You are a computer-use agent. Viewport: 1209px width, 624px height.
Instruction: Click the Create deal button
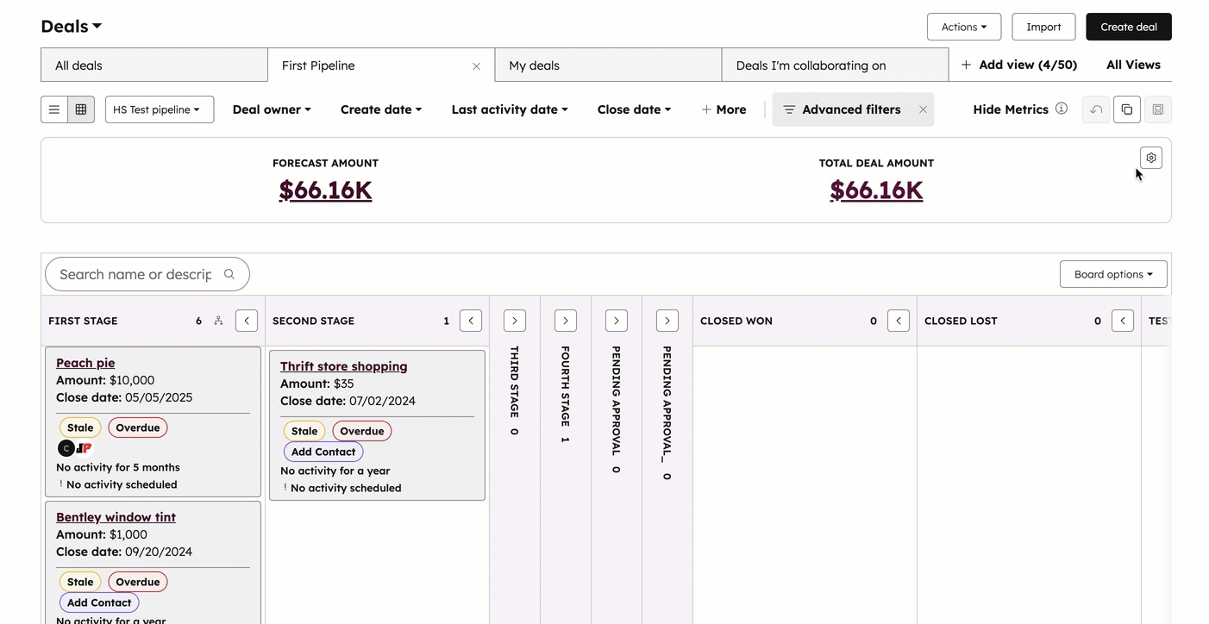click(1128, 27)
